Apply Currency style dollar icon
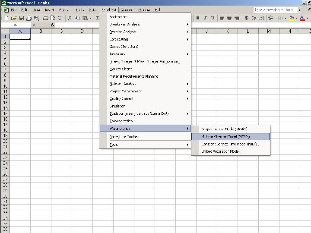Image resolution: width=311 pixels, height=233 pixels. (x=246, y=18)
